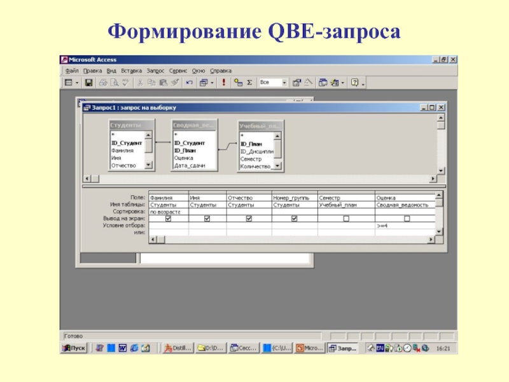Screen dimensions: 509x382
Task: Open the Вид menu
Action: (111, 71)
